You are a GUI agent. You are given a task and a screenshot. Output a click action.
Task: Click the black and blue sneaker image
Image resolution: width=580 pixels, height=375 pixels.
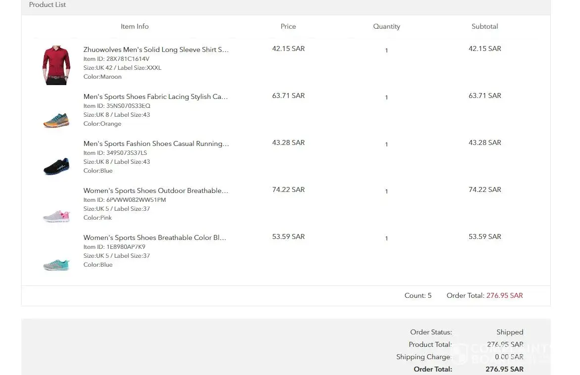56,166
